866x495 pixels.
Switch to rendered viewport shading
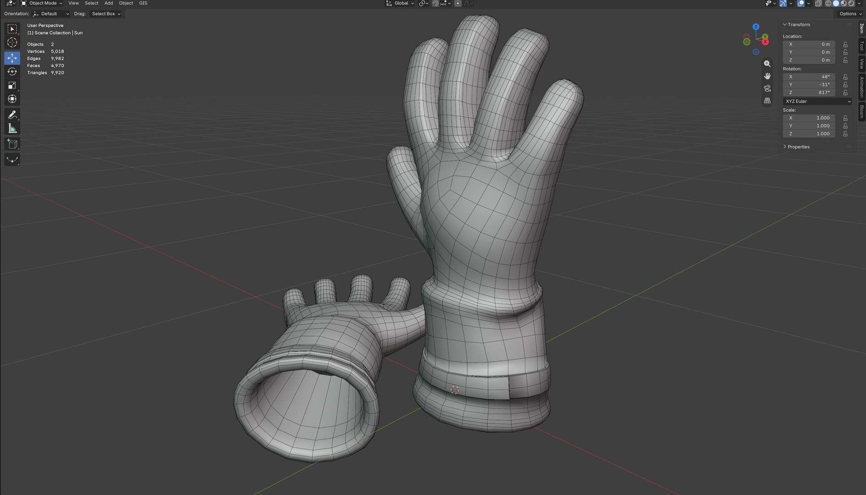coord(852,3)
